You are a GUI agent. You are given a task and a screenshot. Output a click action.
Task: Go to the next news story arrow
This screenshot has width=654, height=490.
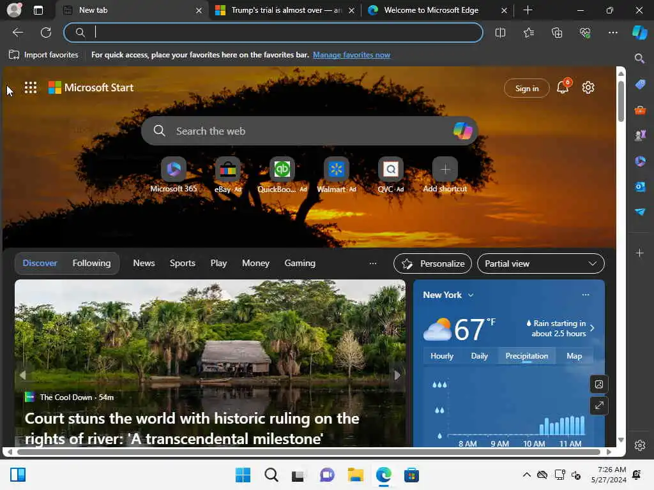click(397, 375)
